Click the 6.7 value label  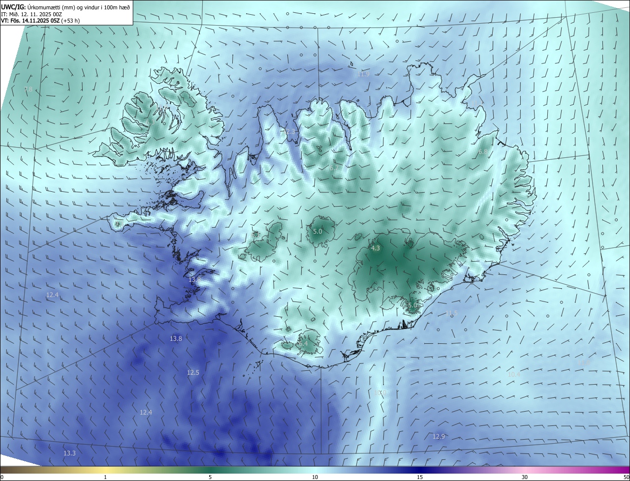[334, 168]
